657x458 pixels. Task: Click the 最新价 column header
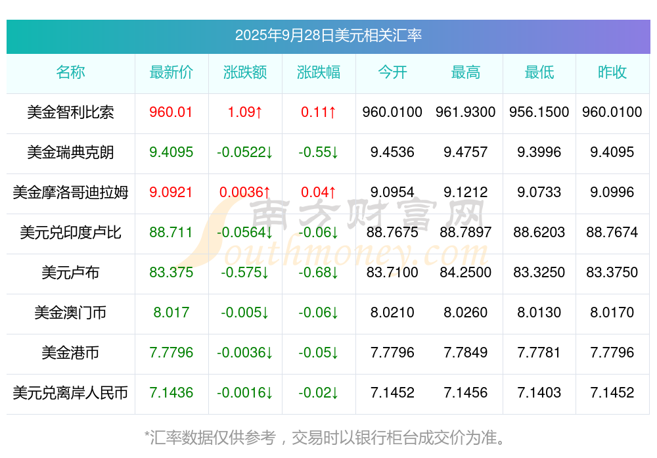click(171, 72)
